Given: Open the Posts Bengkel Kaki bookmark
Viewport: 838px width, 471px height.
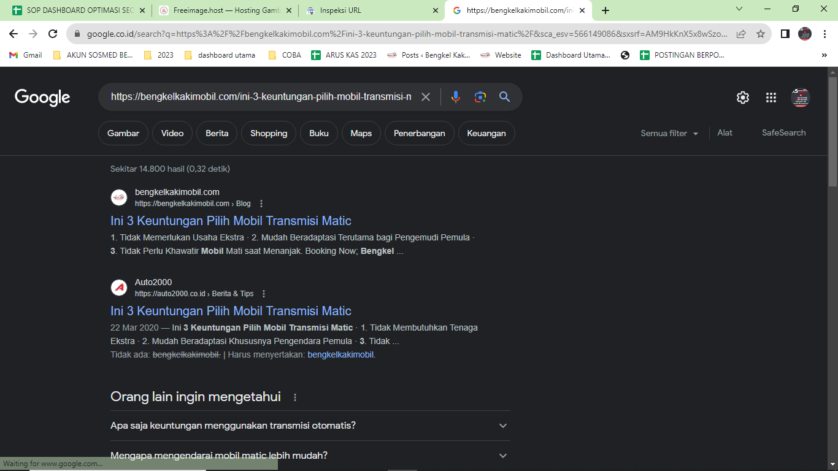Looking at the screenshot, I should (x=428, y=55).
